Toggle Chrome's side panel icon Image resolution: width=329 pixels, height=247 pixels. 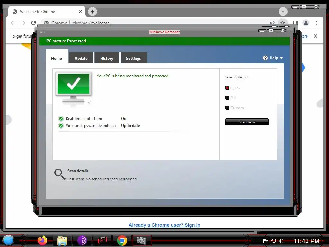pyautogui.click(x=296, y=23)
